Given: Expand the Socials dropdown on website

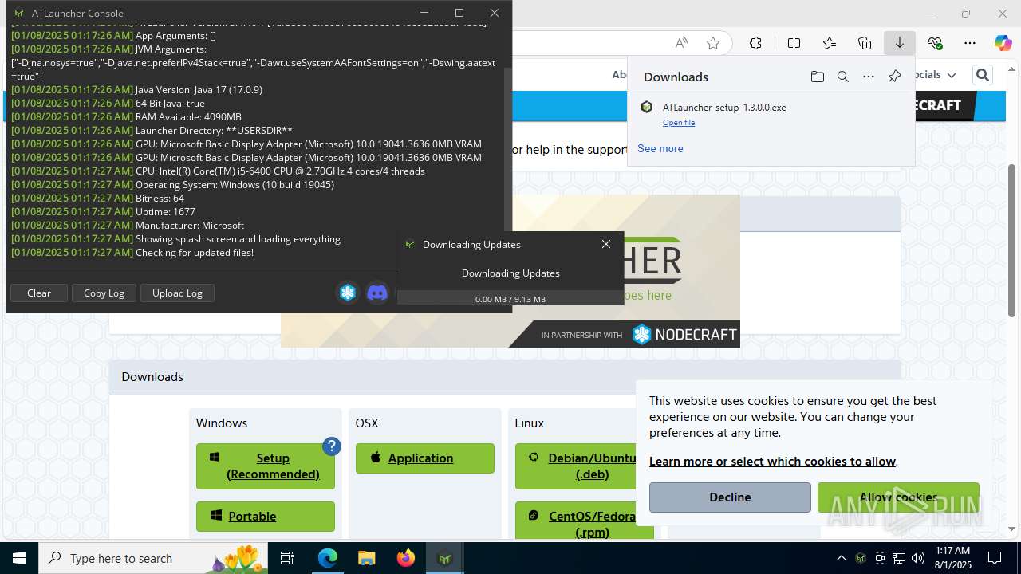Looking at the screenshot, I should coord(936,74).
